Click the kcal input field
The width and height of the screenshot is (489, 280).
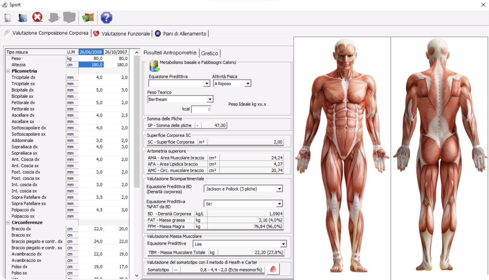[x=201, y=109]
